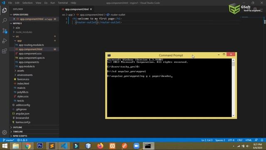266x150 pixels.
Task: Change HTML language mode
Action: (249, 140)
